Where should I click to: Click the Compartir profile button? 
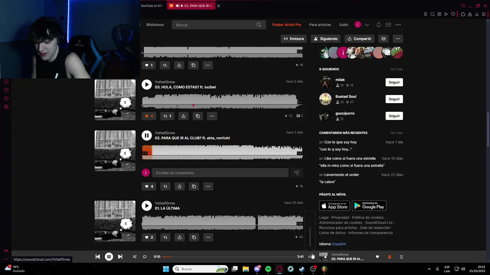pos(359,39)
